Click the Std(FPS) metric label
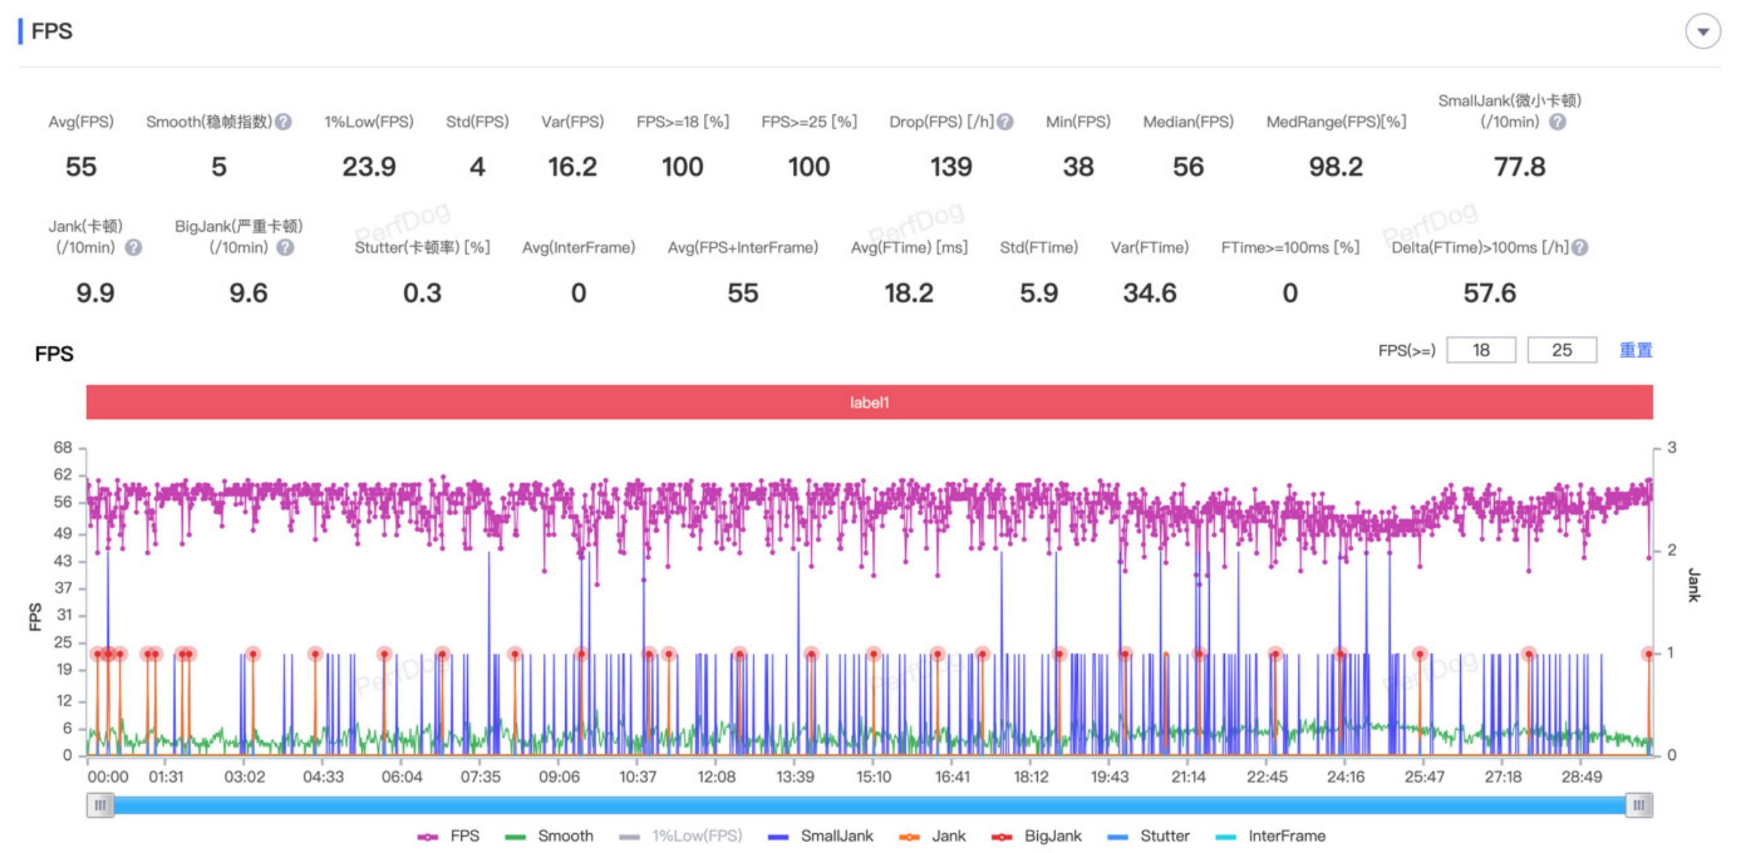 (477, 122)
